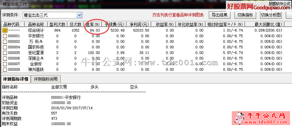Click the document icon beside 000005
292x127 pixels.
tap(5, 53)
